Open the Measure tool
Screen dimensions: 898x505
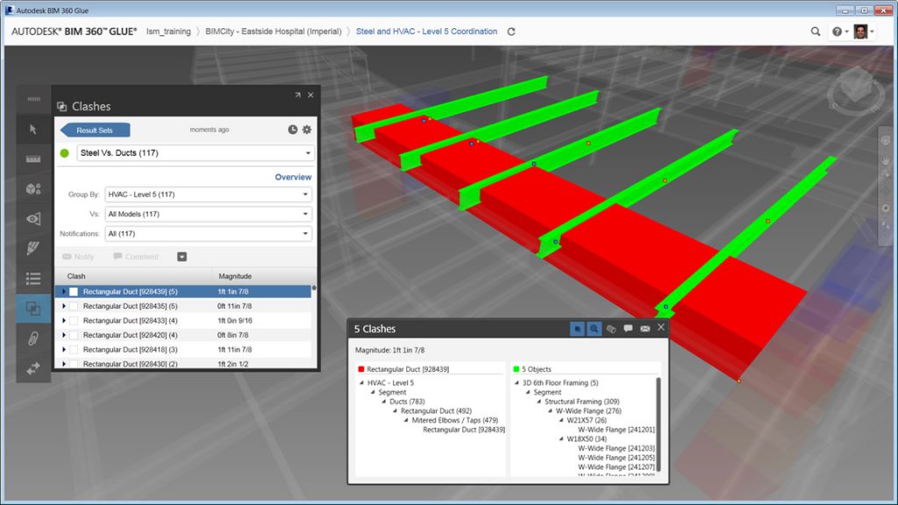point(33,160)
